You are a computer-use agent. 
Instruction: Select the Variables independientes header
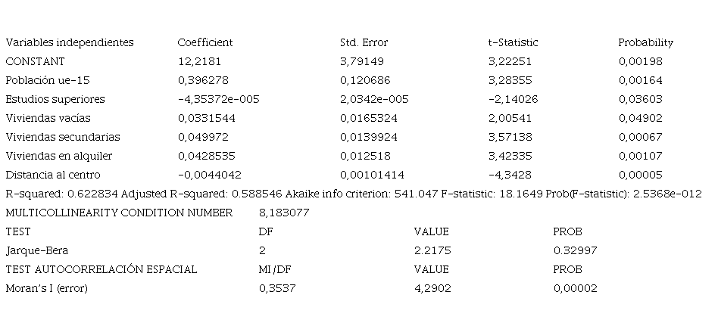point(70,42)
